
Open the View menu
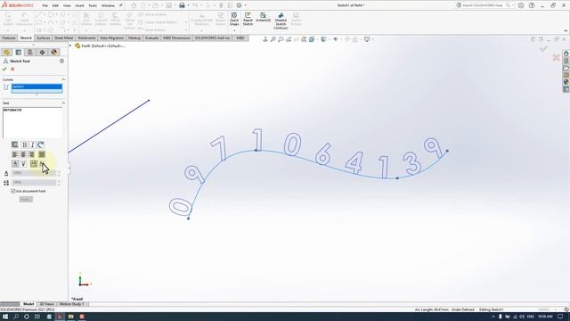point(67,5)
